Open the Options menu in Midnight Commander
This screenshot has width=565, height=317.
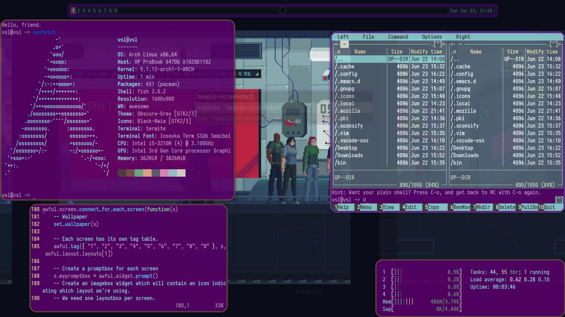(432, 37)
